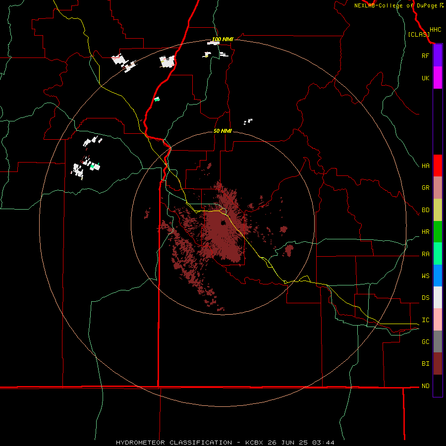Click the ND legend label
The image size is (446, 446).
coord(425,386)
